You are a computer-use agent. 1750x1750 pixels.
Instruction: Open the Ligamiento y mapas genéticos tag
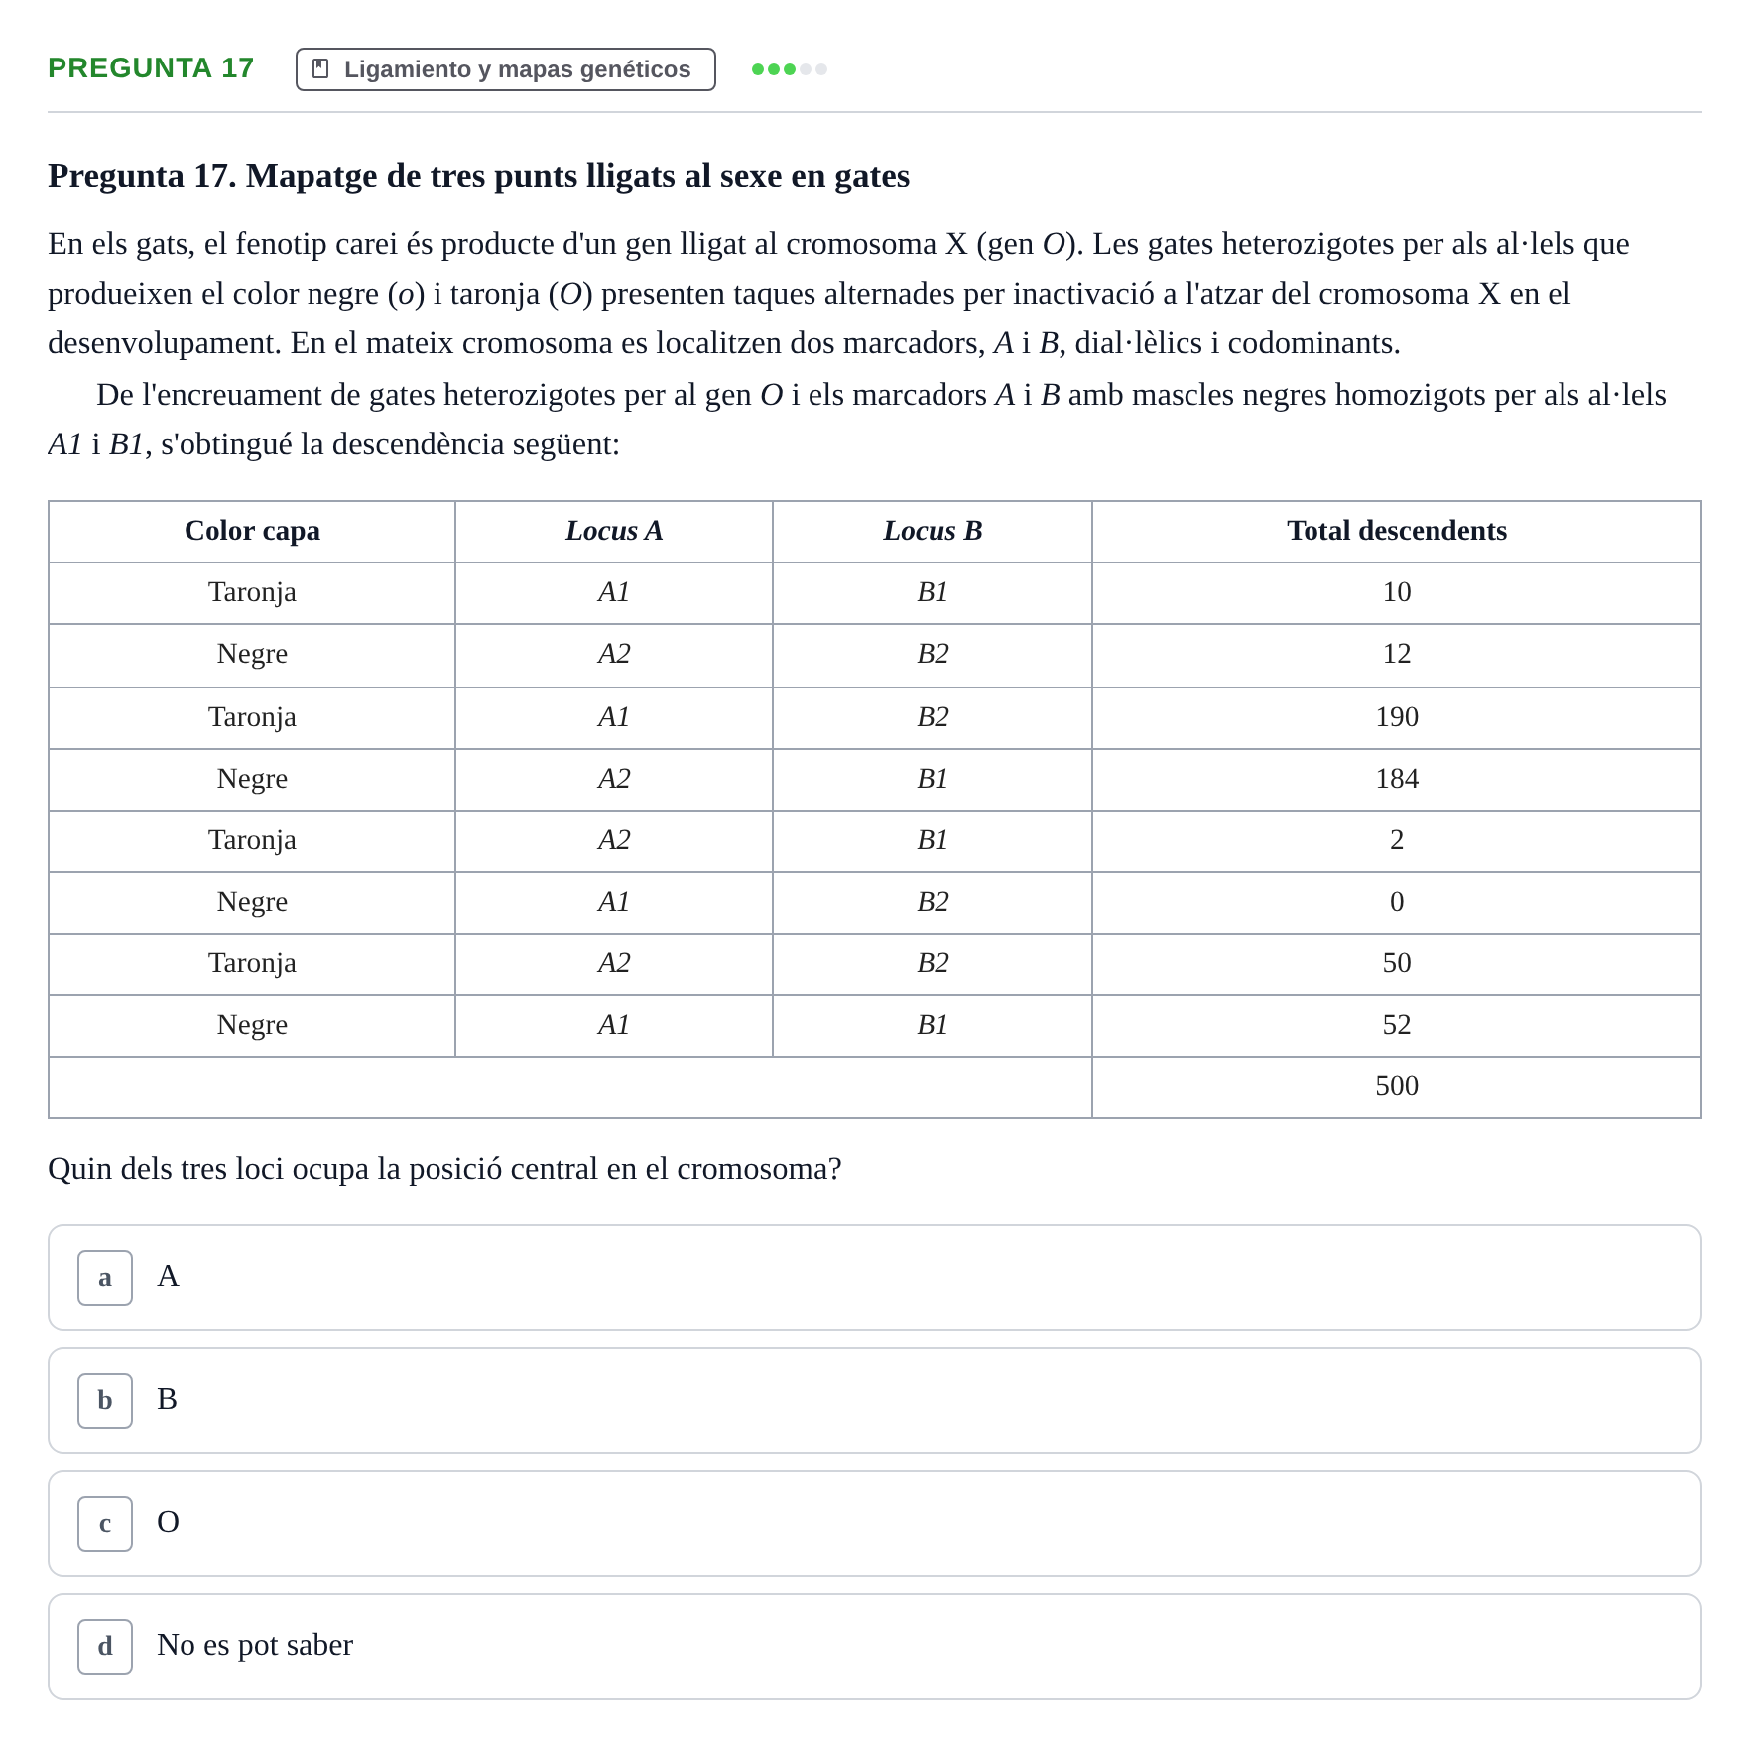coord(506,69)
